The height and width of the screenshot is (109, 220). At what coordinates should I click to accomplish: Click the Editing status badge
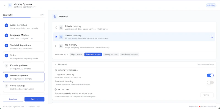tap(211, 5)
